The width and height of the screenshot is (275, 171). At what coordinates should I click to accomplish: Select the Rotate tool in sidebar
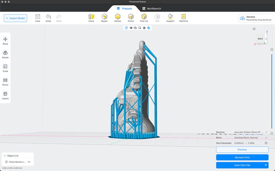coord(5,54)
